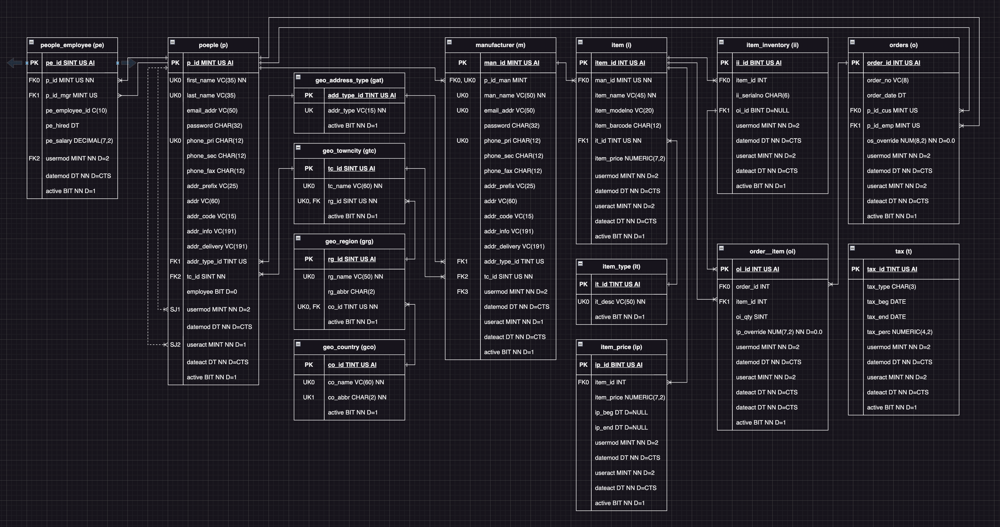Select the item_barcode CHAR(12) field
Viewport: 1000px width, 527px height.
[628, 126]
